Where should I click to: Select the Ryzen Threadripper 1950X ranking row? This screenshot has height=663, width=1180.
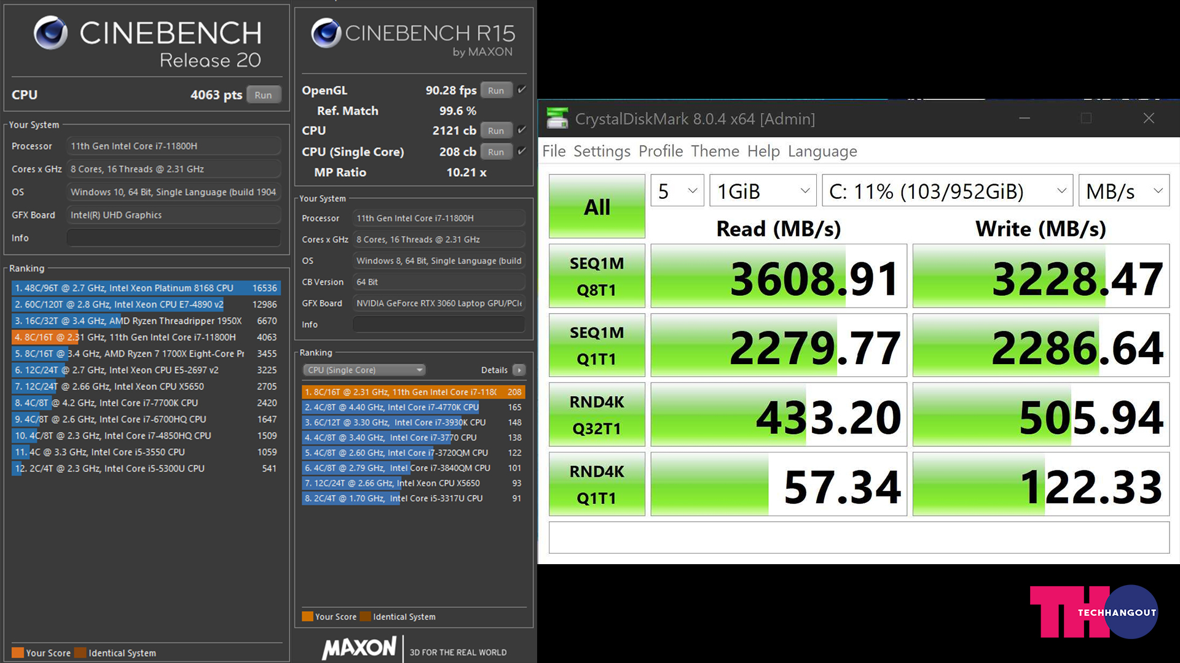[146, 320]
